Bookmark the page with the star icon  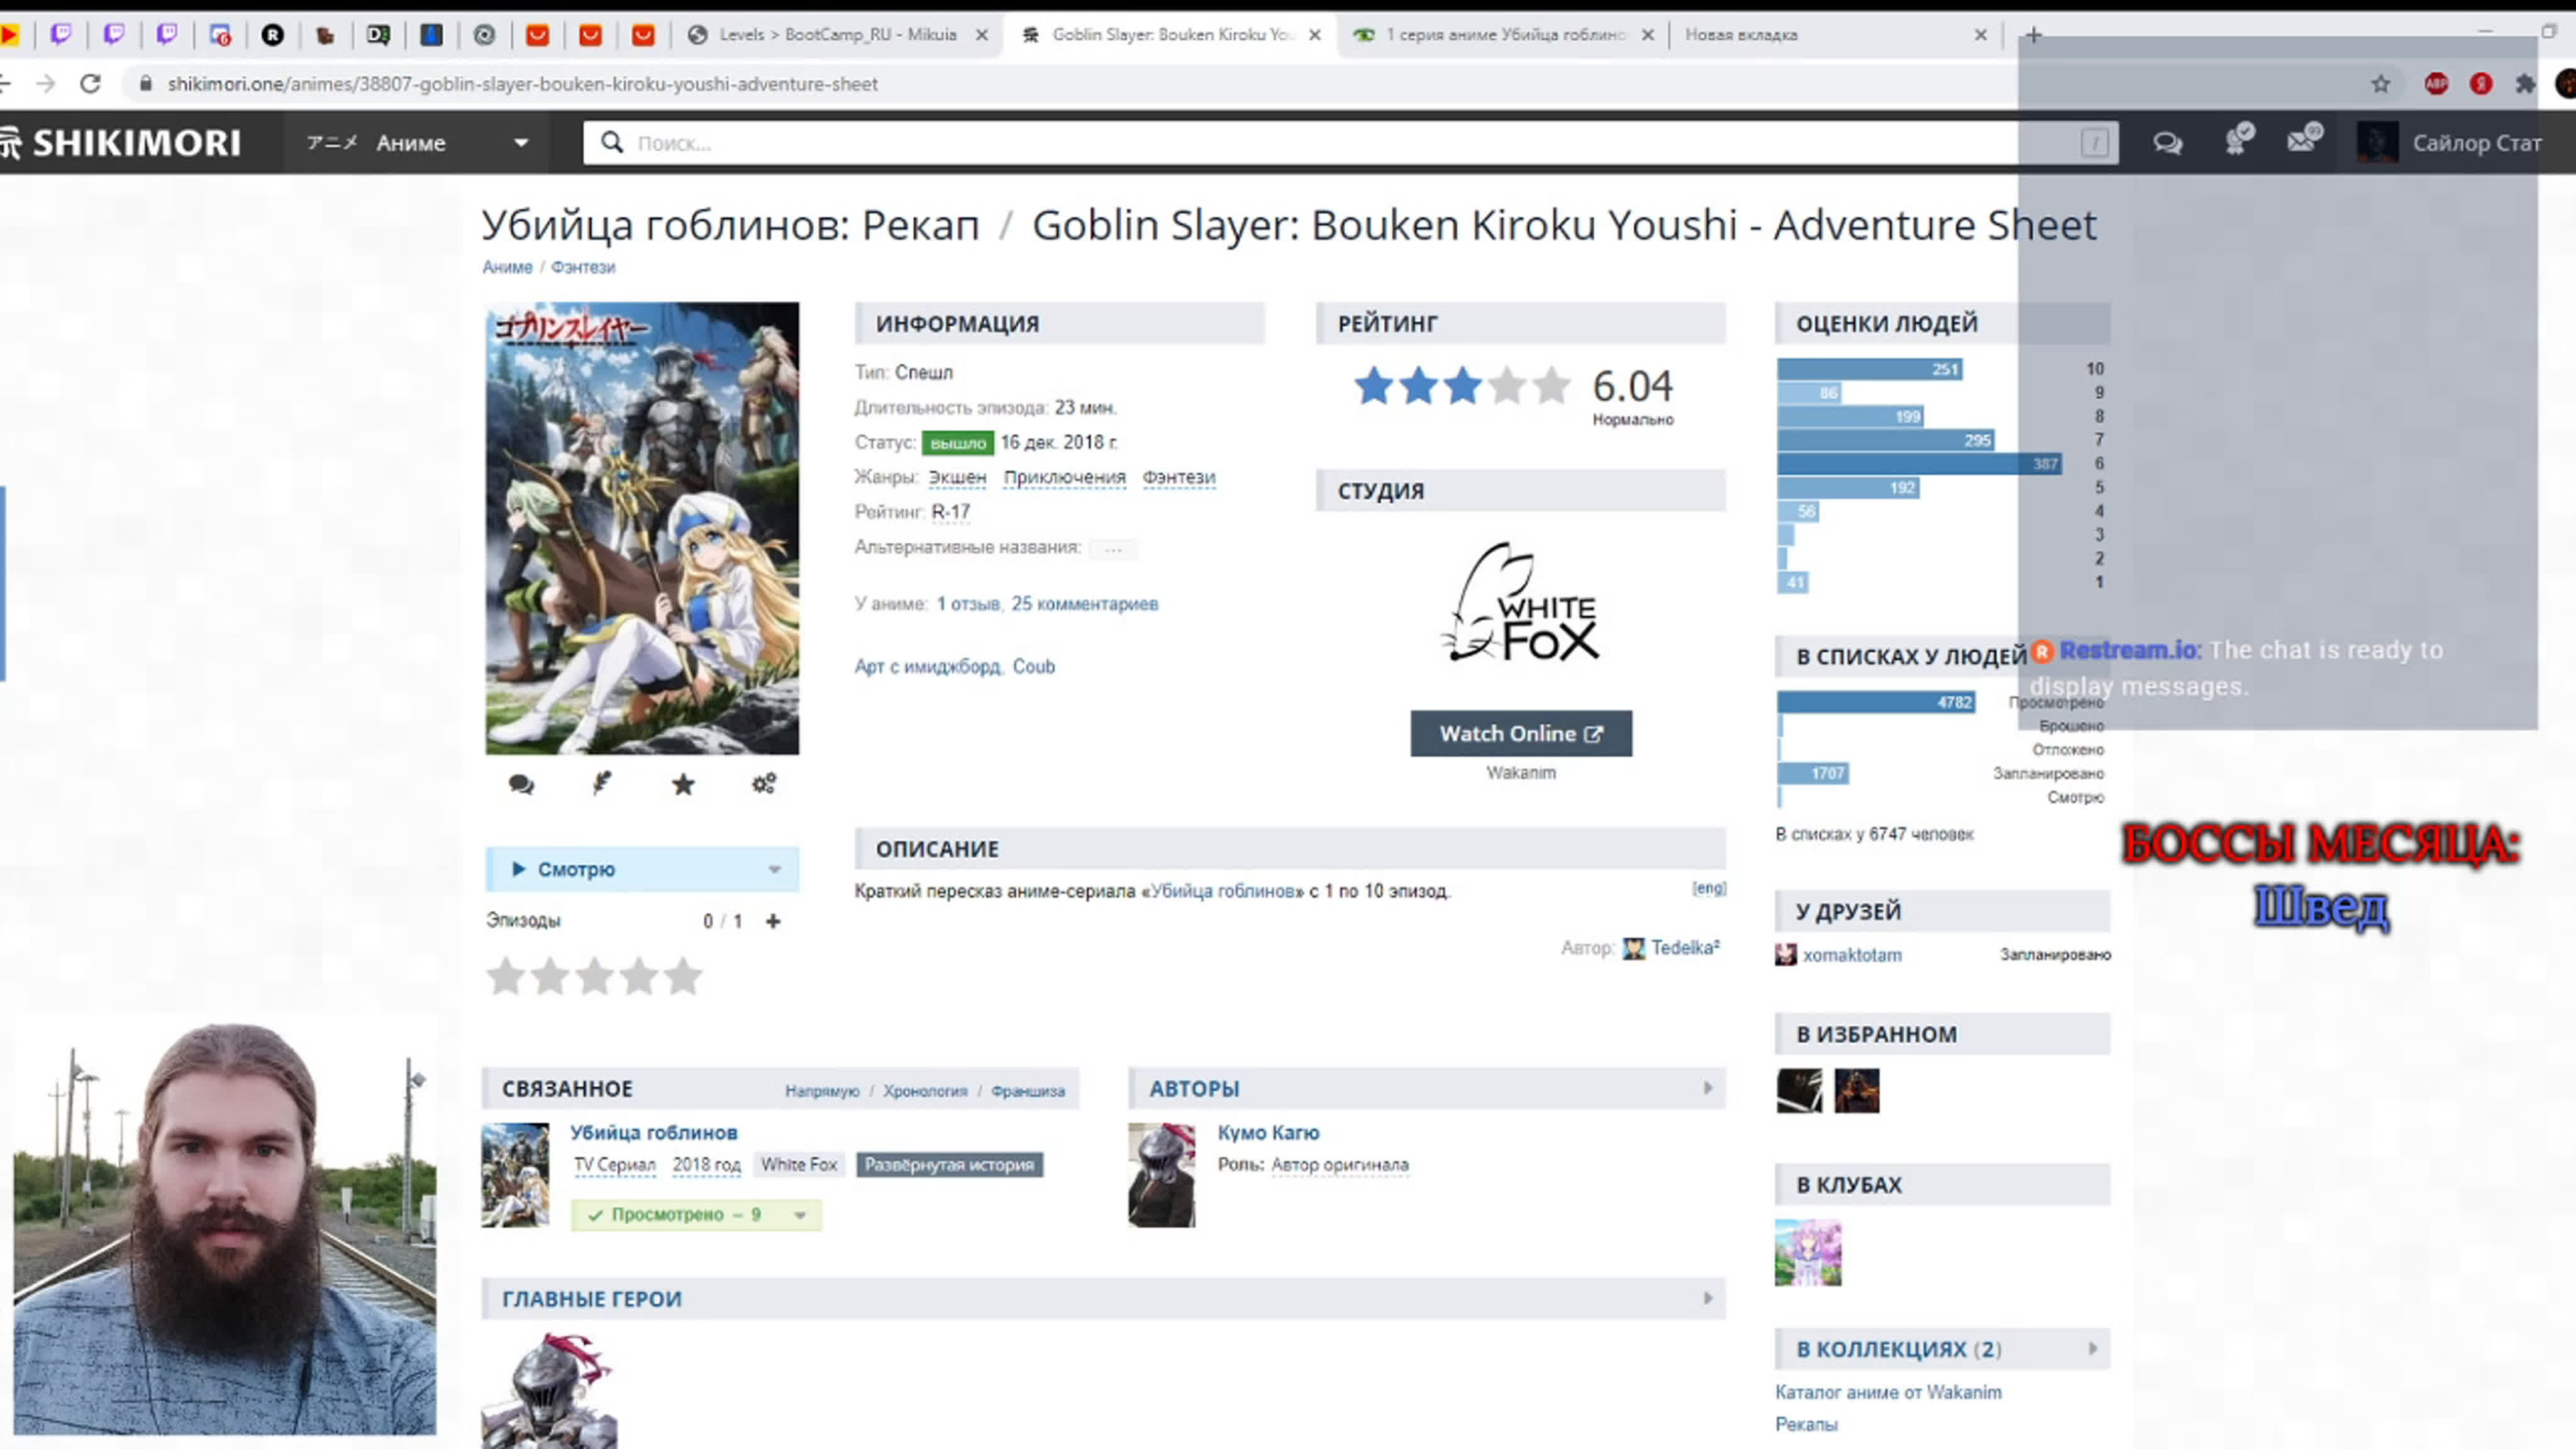click(2380, 84)
